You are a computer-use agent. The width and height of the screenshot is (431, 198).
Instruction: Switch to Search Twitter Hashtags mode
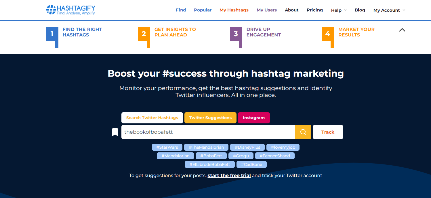tap(152, 118)
